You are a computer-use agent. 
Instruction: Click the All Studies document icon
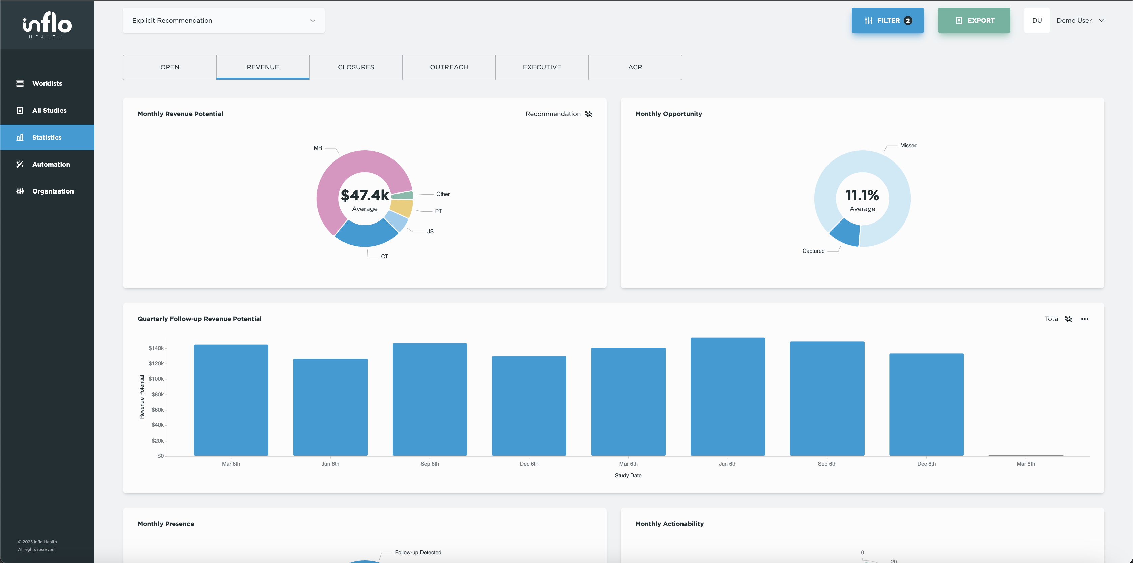click(20, 110)
